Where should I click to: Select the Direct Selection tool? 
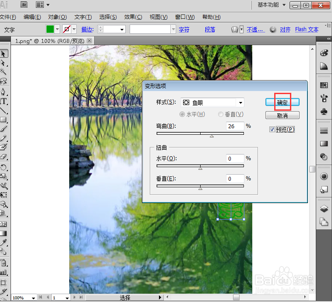pos(3,63)
